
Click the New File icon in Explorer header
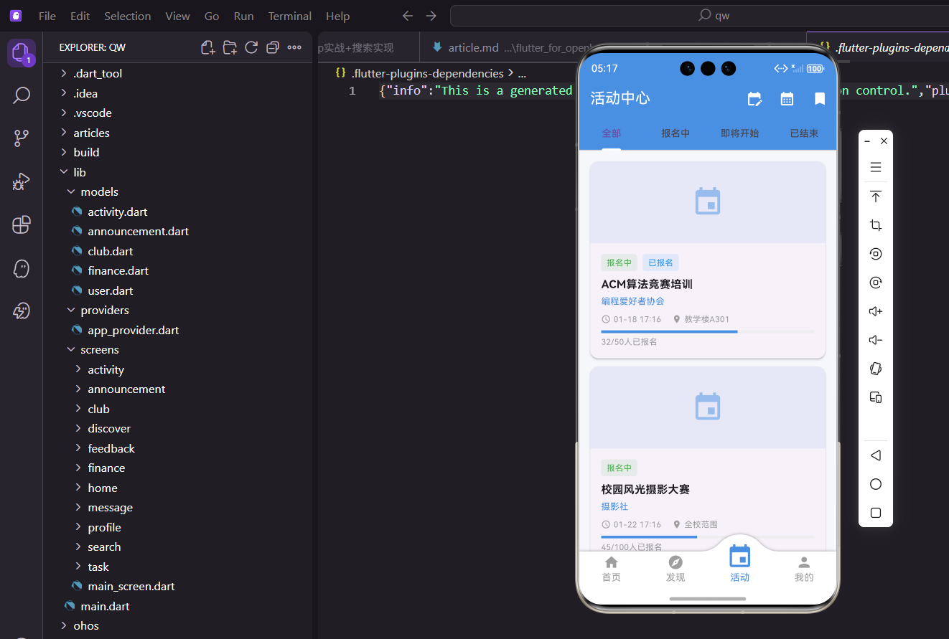(207, 47)
